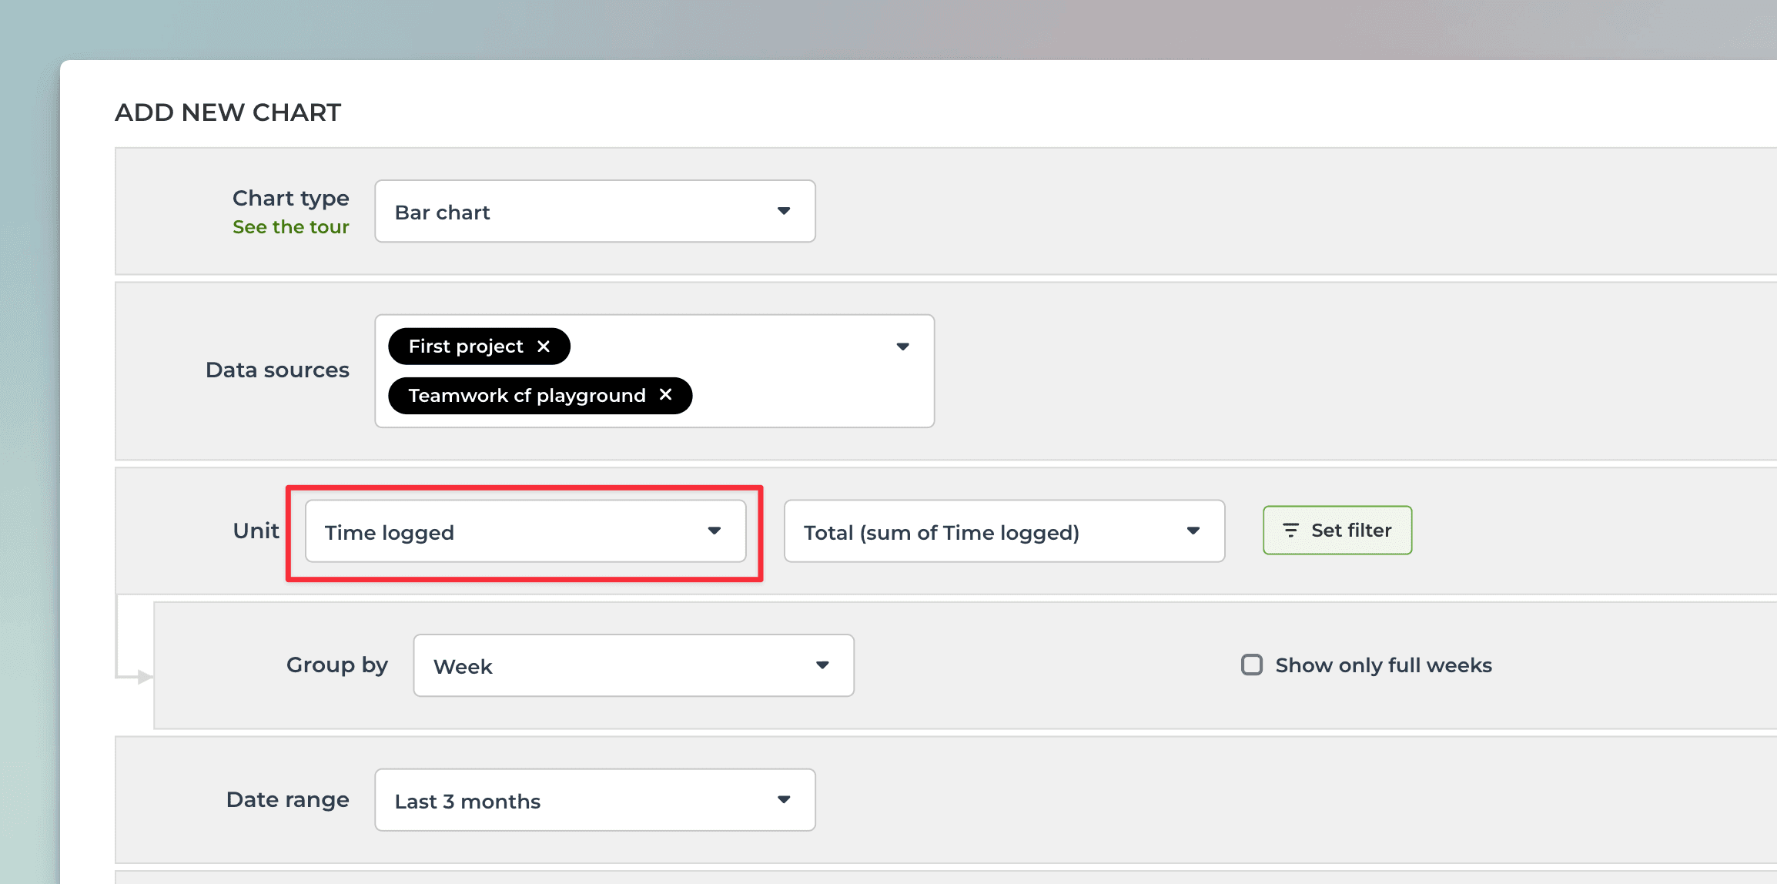Remove First project data source tag
The height and width of the screenshot is (884, 1777).
pos(544,347)
